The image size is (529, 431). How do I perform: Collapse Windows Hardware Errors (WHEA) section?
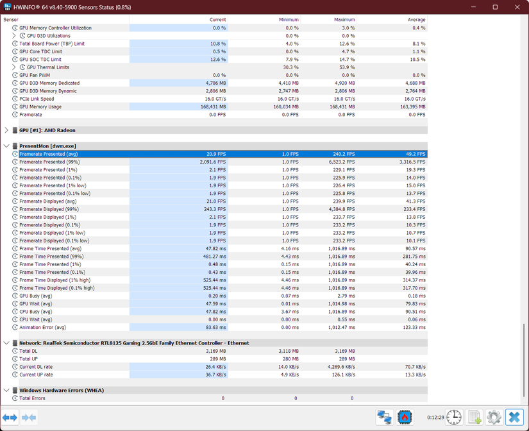click(x=6, y=390)
